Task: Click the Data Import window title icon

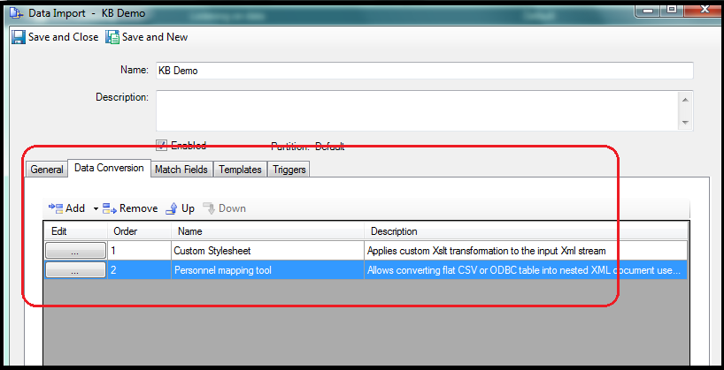Action: [15, 14]
